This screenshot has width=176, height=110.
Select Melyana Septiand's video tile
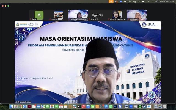(x=78, y=15)
